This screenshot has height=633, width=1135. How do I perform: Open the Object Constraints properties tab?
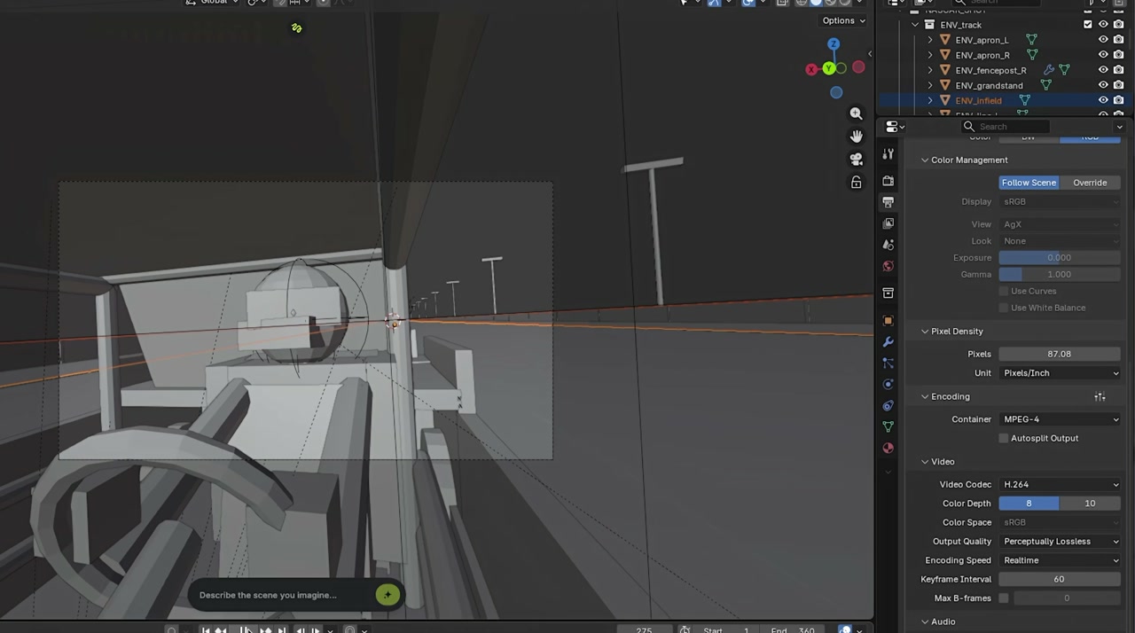coord(888,405)
